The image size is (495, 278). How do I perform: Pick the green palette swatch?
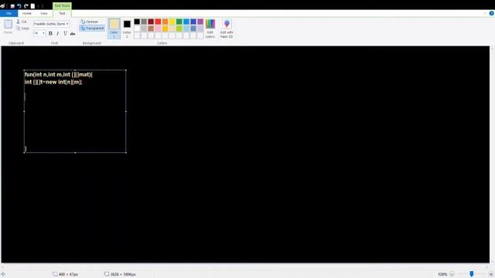click(x=179, y=22)
